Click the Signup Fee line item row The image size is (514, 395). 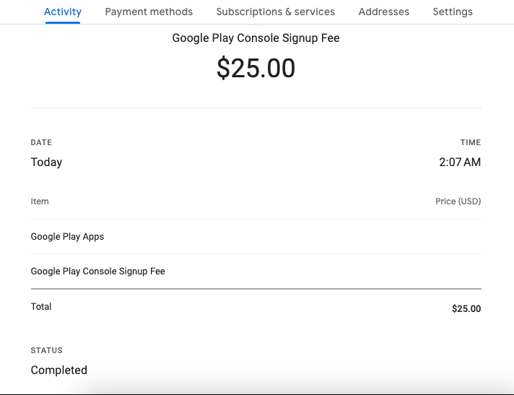[x=97, y=272]
